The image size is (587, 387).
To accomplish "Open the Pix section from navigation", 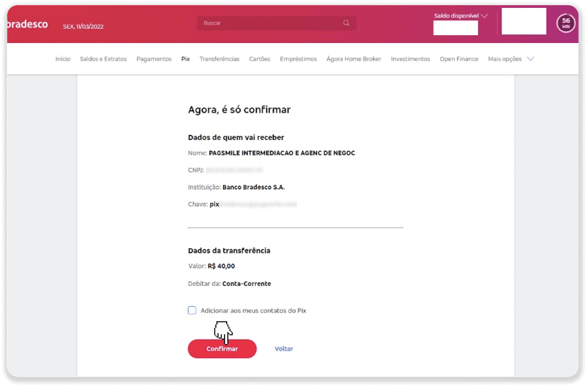I will click(x=185, y=59).
